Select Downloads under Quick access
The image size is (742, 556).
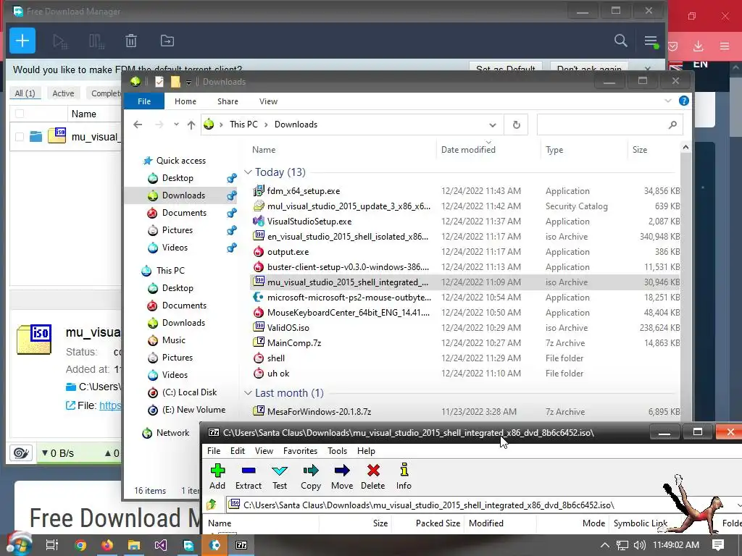click(183, 195)
